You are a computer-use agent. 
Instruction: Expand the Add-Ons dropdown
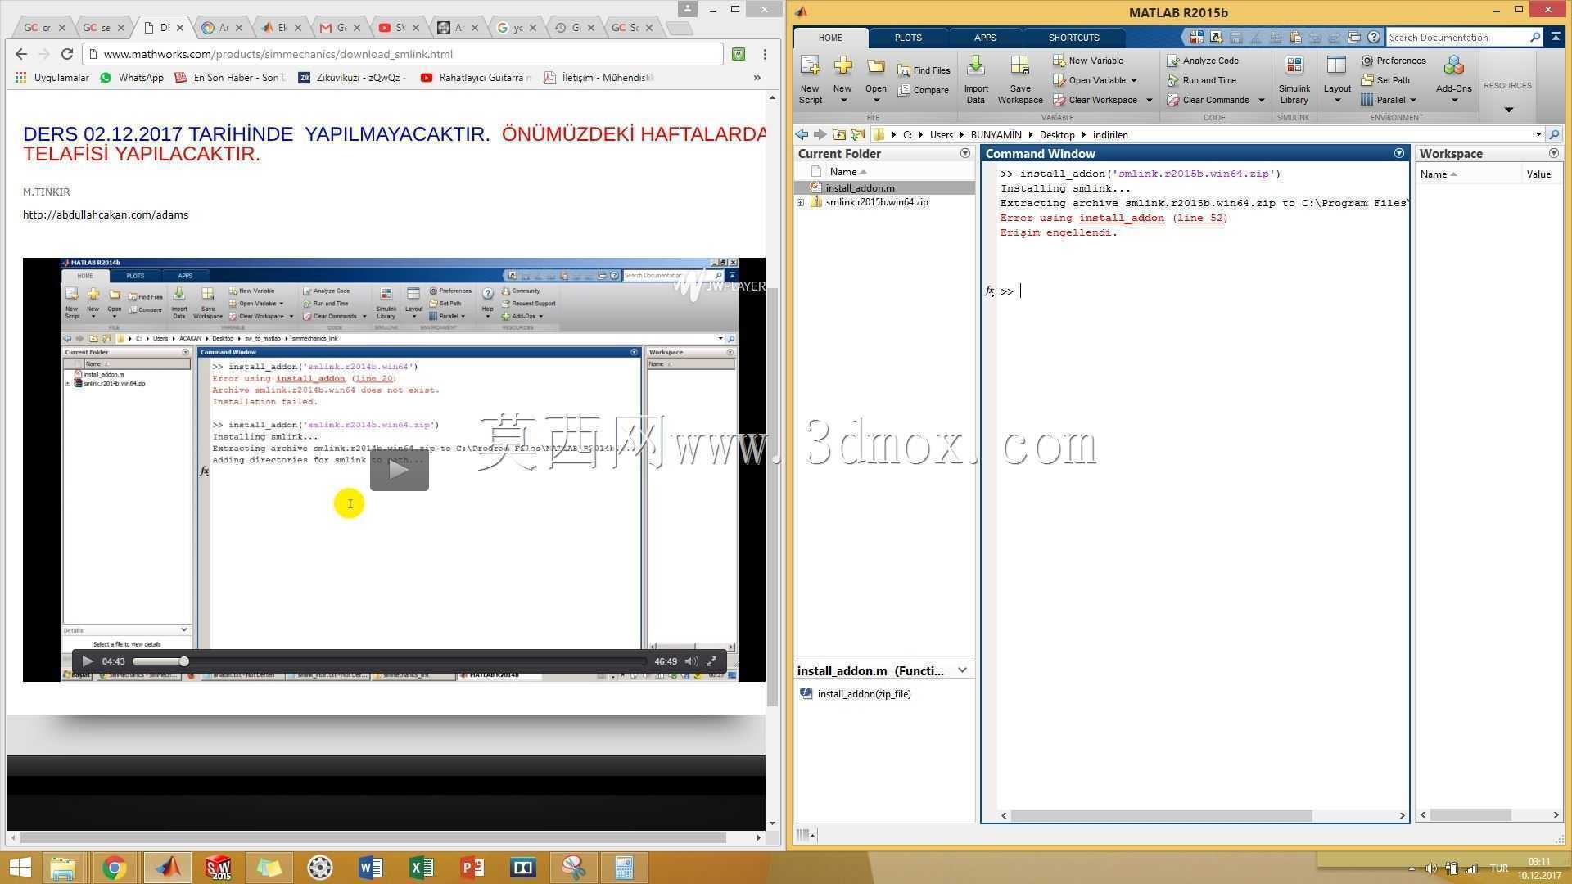coord(1454,101)
